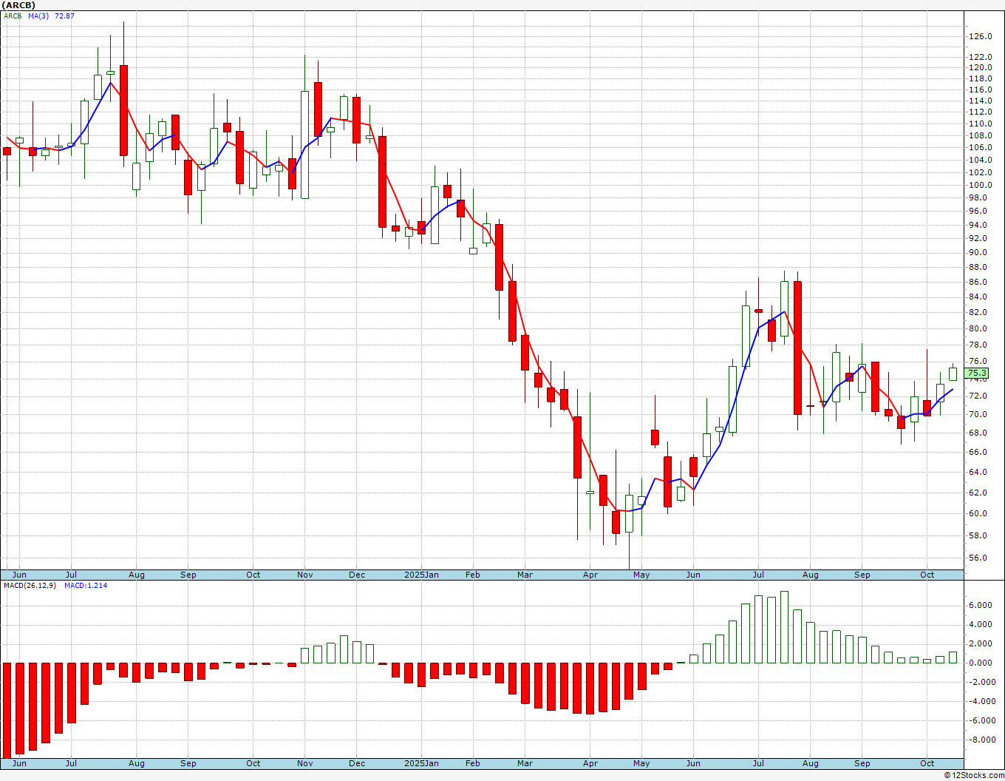Screen dimensions: 1005x781
Task: Click the 122.0 price axis label
Action: 980,57
